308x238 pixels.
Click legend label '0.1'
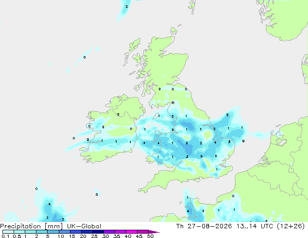(5, 236)
